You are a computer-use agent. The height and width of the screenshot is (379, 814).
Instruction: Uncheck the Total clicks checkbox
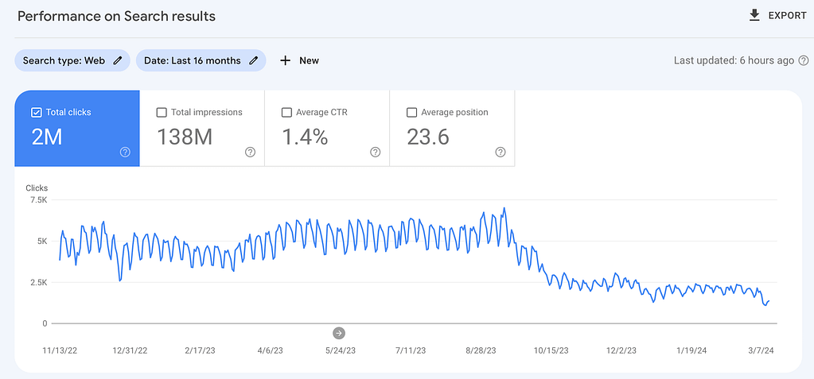(37, 113)
